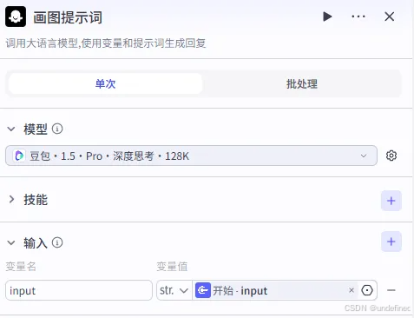
Task: Show info for 模型 section
Action: tap(57, 129)
